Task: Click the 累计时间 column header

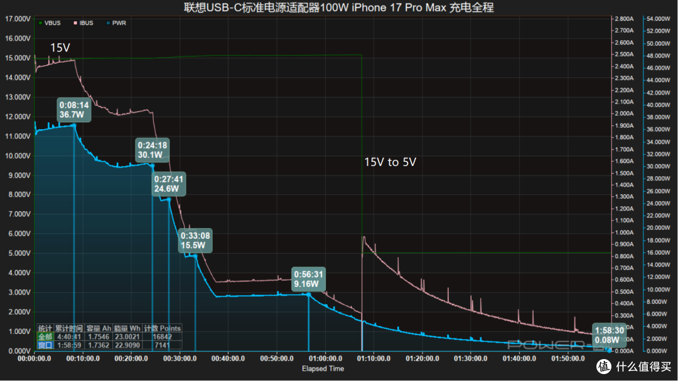Action: click(69, 328)
